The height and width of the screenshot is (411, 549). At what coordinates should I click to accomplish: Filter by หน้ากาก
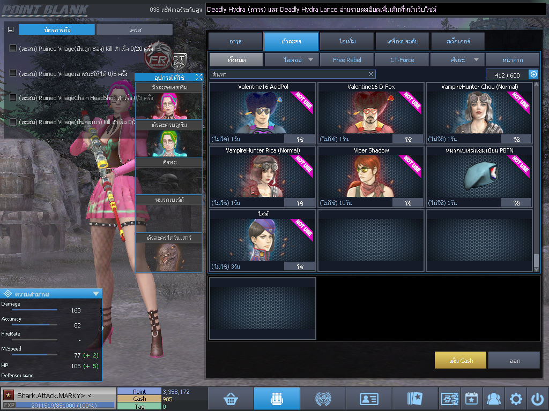pyautogui.click(x=513, y=60)
